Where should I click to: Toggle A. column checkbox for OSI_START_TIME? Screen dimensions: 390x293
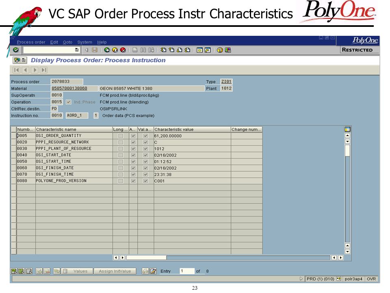click(x=133, y=162)
